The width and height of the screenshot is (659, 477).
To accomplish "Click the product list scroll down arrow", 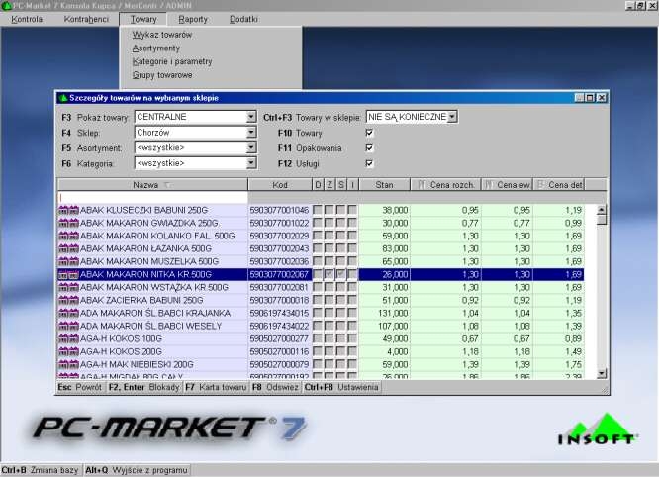I will (x=602, y=373).
